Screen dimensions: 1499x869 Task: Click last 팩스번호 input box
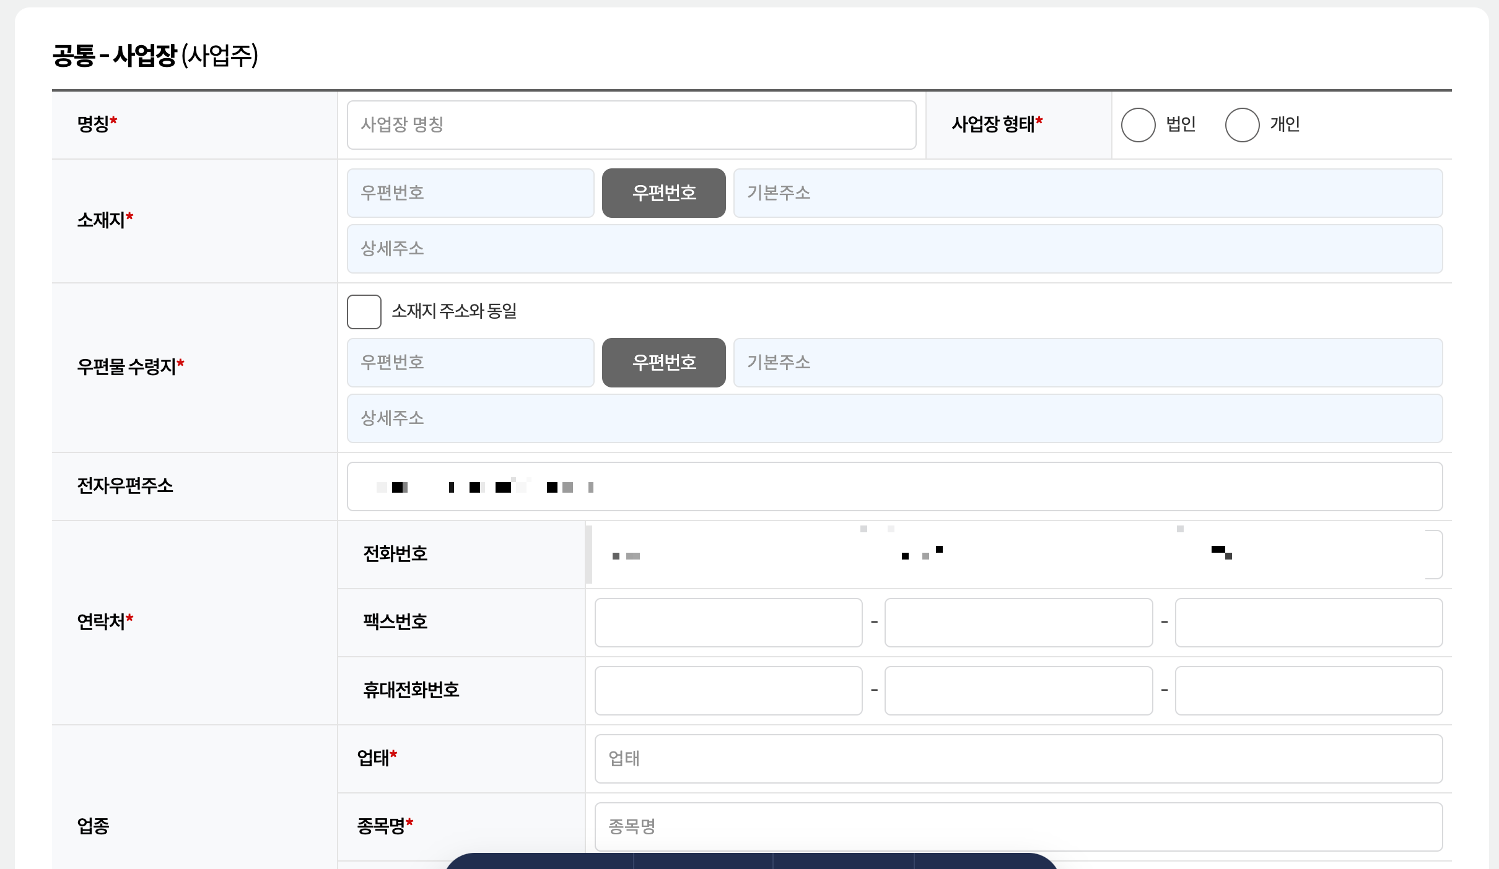click(x=1308, y=623)
